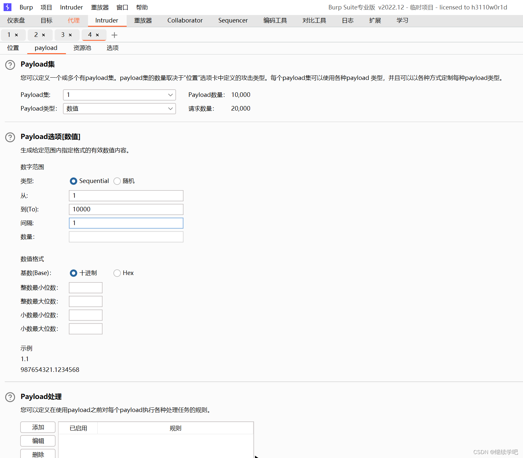The height and width of the screenshot is (458, 523).
Task: Open the Intruder menu in menu bar
Action: pyautogui.click(x=71, y=7)
